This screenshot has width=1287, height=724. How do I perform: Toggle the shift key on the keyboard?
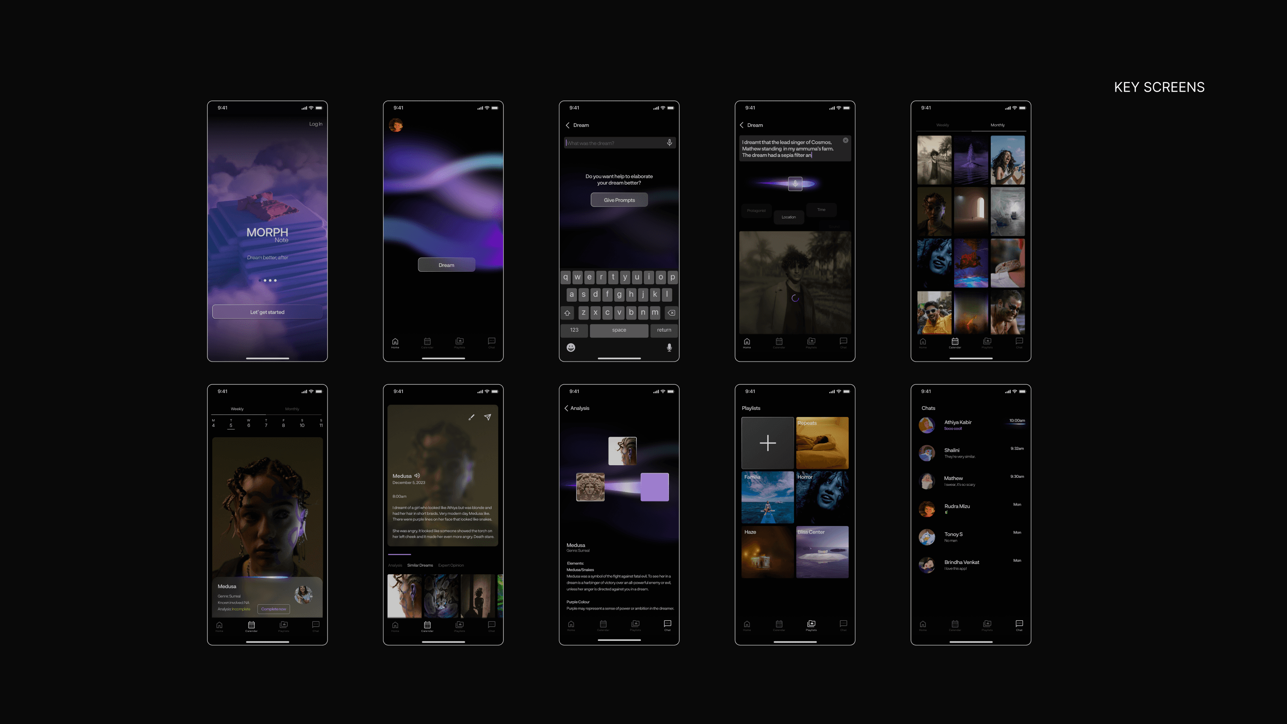[x=567, y=313]
